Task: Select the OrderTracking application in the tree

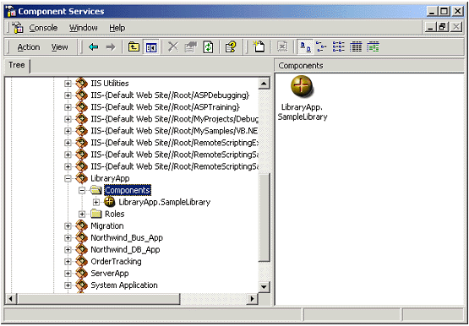Action: [116, 262]
